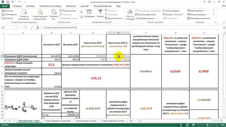The height and width of the screenshot is (127, 226).
Task: Select cell with 421,45725
Action: pos(52,56)
